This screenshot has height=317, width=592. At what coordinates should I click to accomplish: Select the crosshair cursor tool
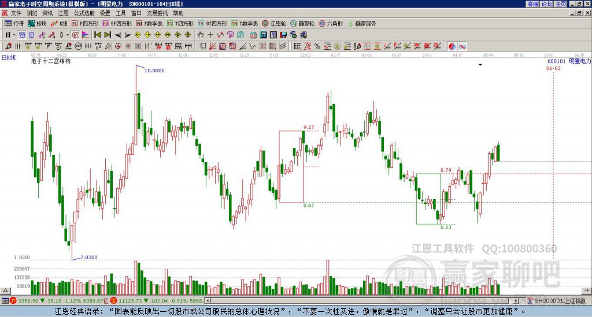(x=211, y=35)
